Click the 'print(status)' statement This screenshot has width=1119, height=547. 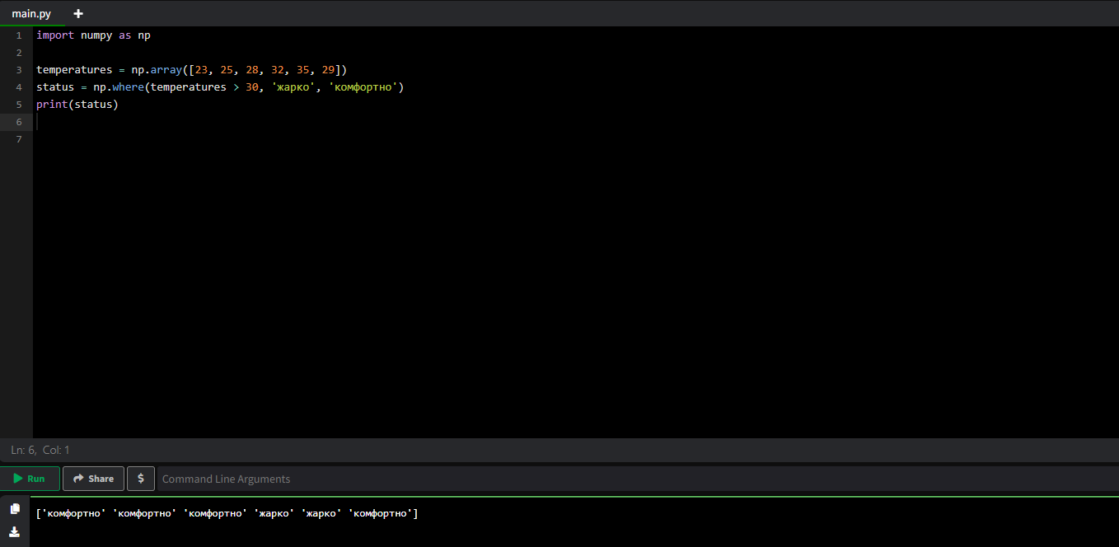pos(77,105)
